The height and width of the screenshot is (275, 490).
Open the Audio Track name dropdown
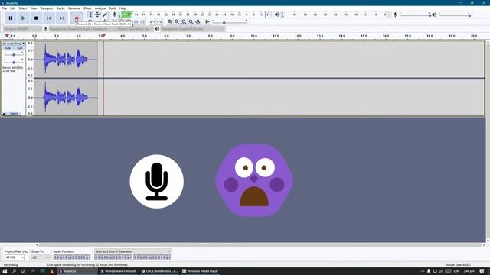pos(16,44)
